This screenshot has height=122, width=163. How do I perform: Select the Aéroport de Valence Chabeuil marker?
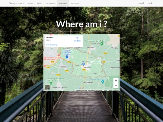(x=67, y=57)
